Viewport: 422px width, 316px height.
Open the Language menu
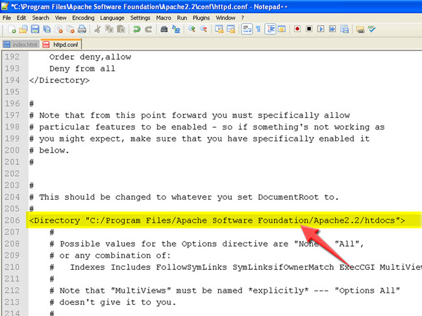112,18
